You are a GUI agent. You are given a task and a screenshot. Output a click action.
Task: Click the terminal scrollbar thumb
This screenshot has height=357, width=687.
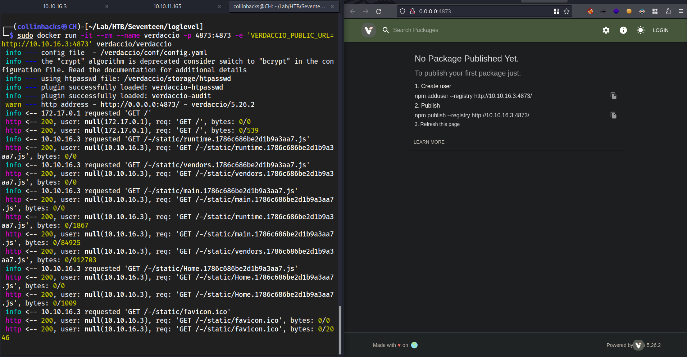340,330
